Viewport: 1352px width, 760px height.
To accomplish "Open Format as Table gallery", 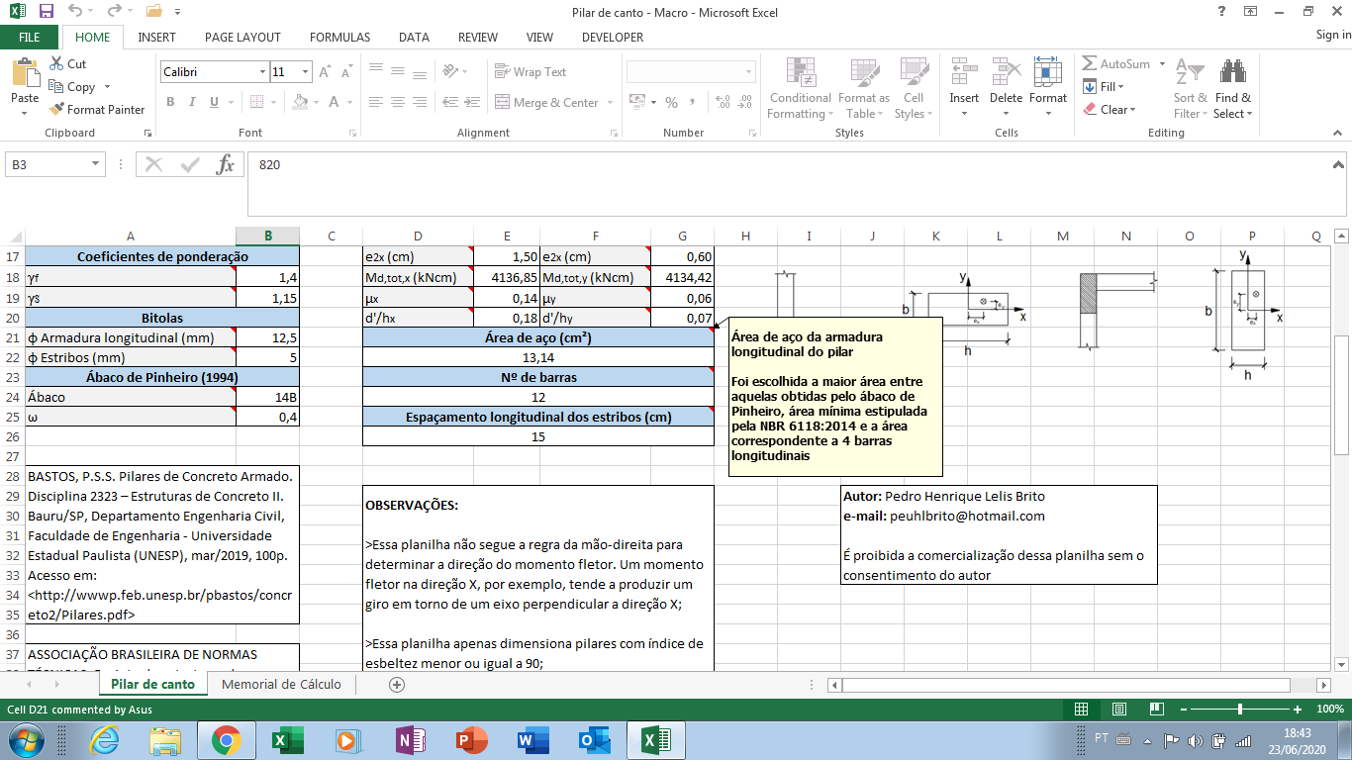I will (x=863, y=88).
